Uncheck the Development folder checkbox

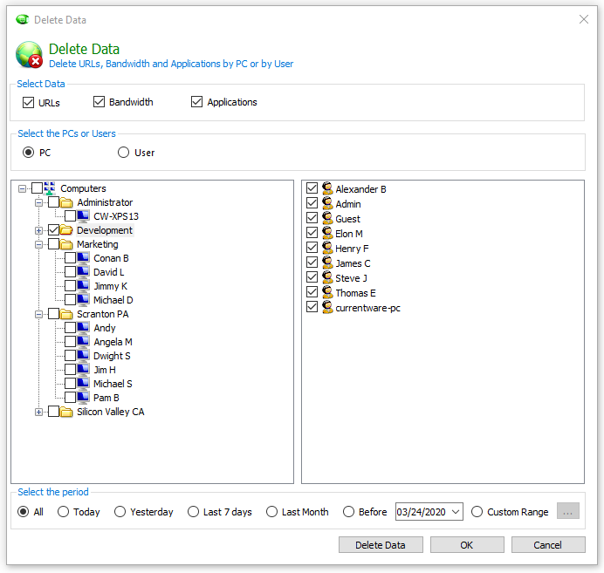coord(53,230)
